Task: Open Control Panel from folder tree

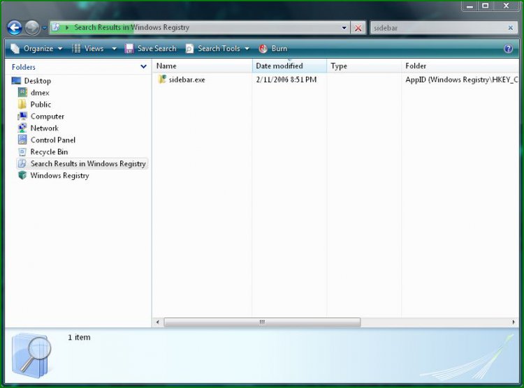Action: click(x=46, y=140)
